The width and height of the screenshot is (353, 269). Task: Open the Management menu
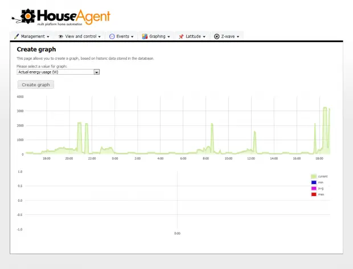[32, 36]
